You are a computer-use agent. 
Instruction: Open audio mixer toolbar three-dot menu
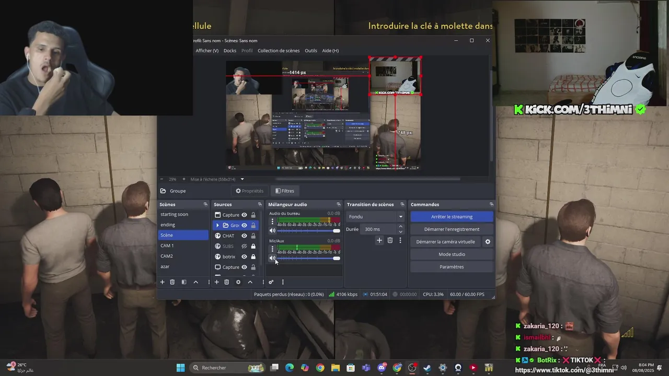click(x=283, y=282)
